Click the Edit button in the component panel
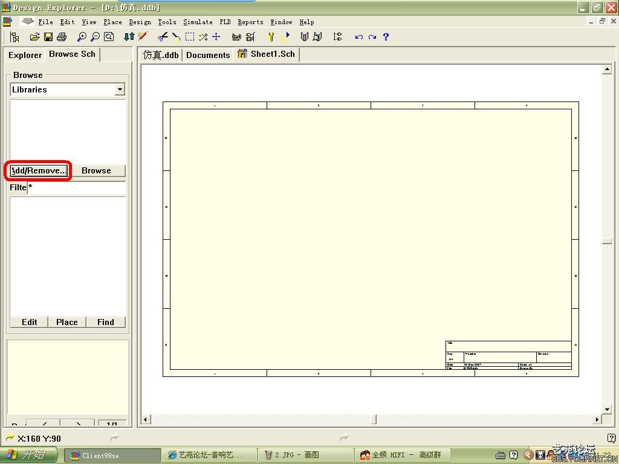This screenshot has width=619, height=464. pyautogui.click(x=29, y=322)
